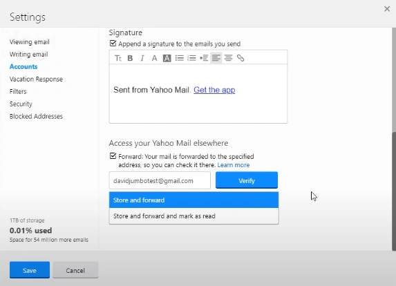Open Blocked Addresses settings
The image size is (396, 286).
point(36,116)
